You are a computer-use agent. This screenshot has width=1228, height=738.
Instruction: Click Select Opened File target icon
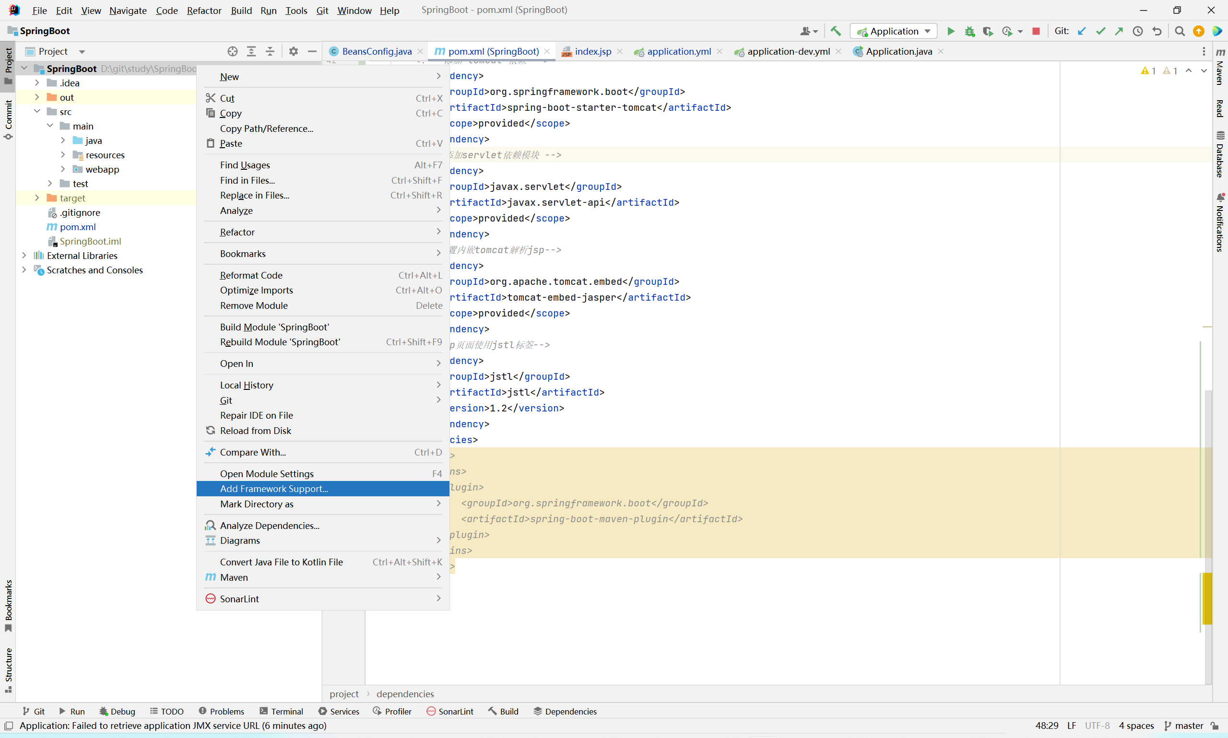click(x=232, y=51)
